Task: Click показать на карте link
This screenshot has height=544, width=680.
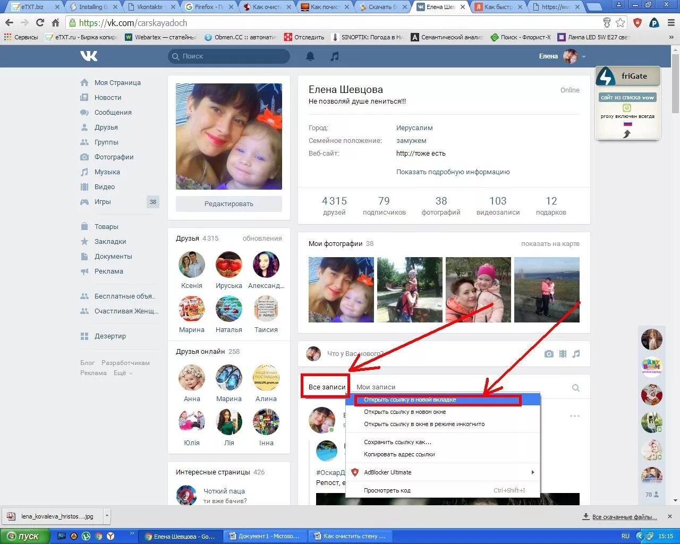Action: point(550,244)
